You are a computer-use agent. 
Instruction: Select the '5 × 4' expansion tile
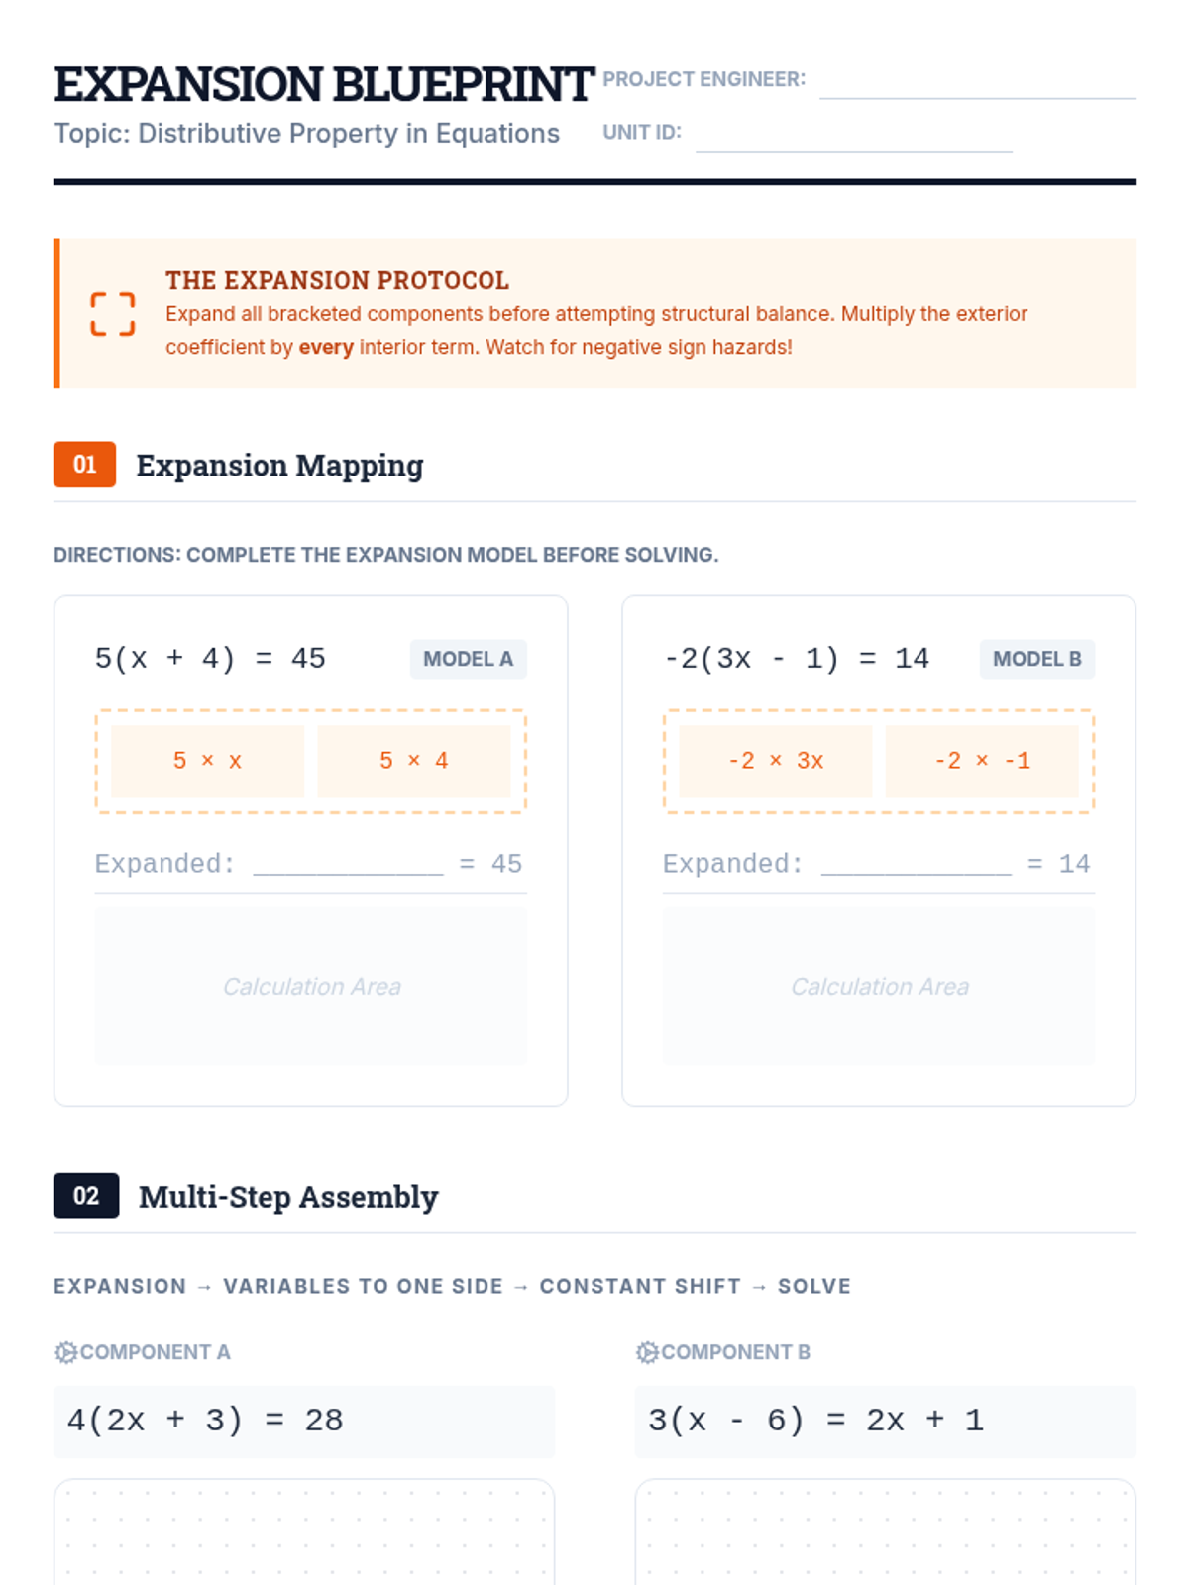pos(414,761)
